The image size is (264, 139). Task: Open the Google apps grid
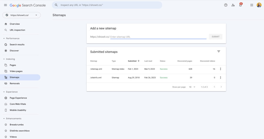point(252,5)
